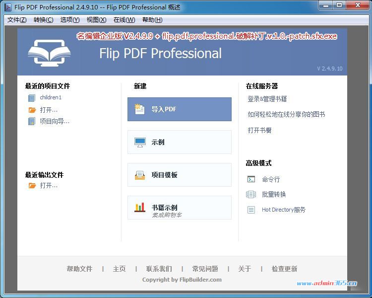Click the 在线服务器 heading
Screen dimensions: 372x298
pos(262,86)
